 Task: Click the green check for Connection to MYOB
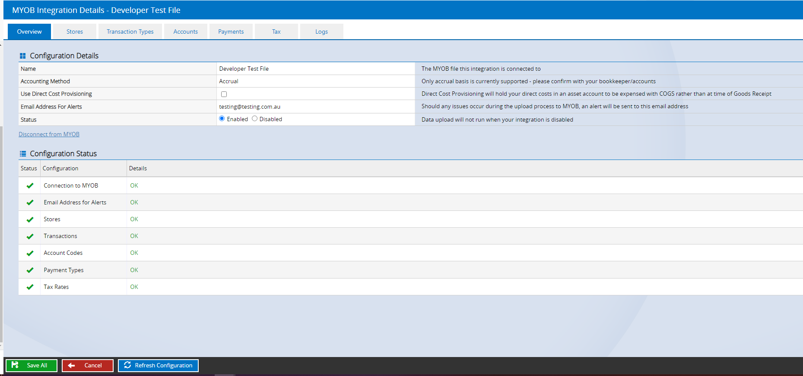click(x=30, y=185)
